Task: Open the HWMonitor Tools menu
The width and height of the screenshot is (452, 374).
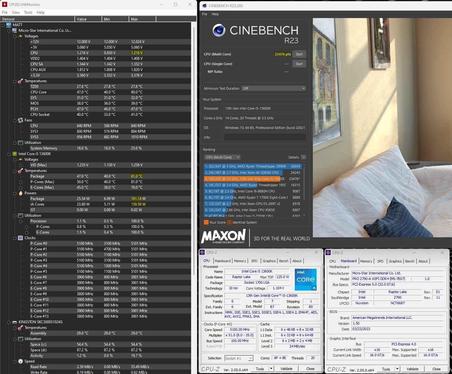Action: (x=28, y=12)
